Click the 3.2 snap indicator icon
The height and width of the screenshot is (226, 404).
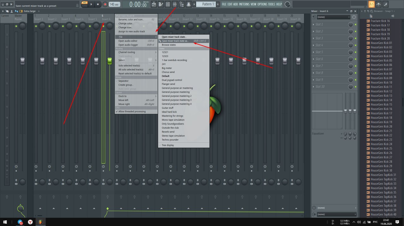pyautogui.click(x=372, y=4)
